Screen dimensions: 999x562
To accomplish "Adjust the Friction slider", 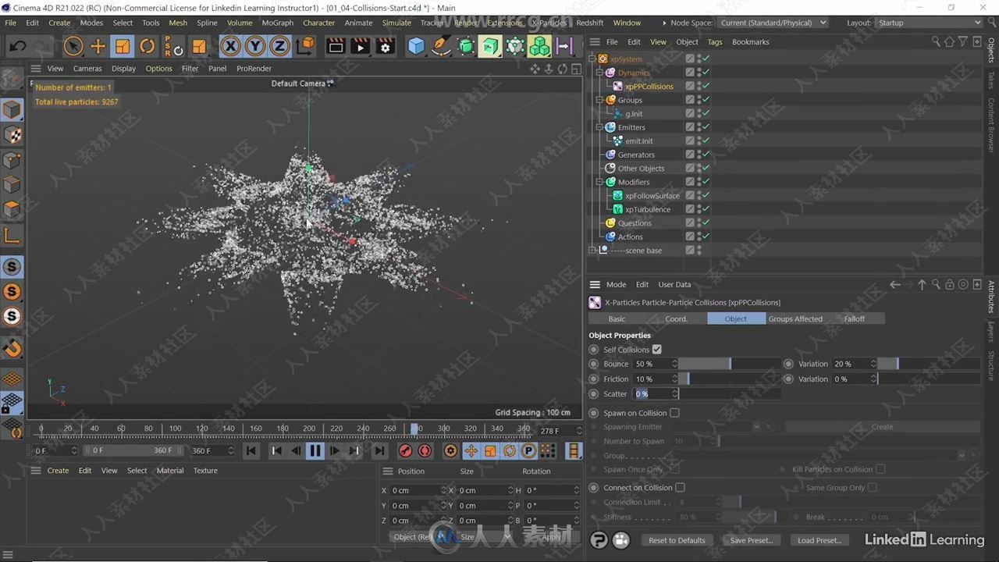I will coord(730,379).
